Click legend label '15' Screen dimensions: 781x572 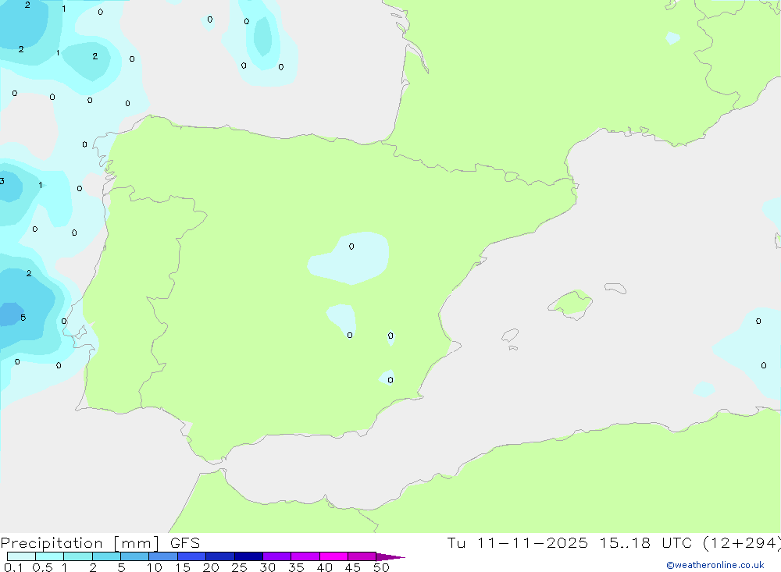[x=183, y=567]
